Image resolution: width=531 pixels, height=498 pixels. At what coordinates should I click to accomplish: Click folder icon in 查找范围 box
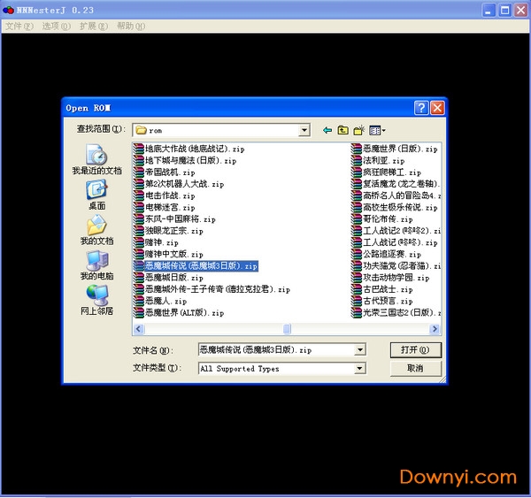[x=141, y=130]
